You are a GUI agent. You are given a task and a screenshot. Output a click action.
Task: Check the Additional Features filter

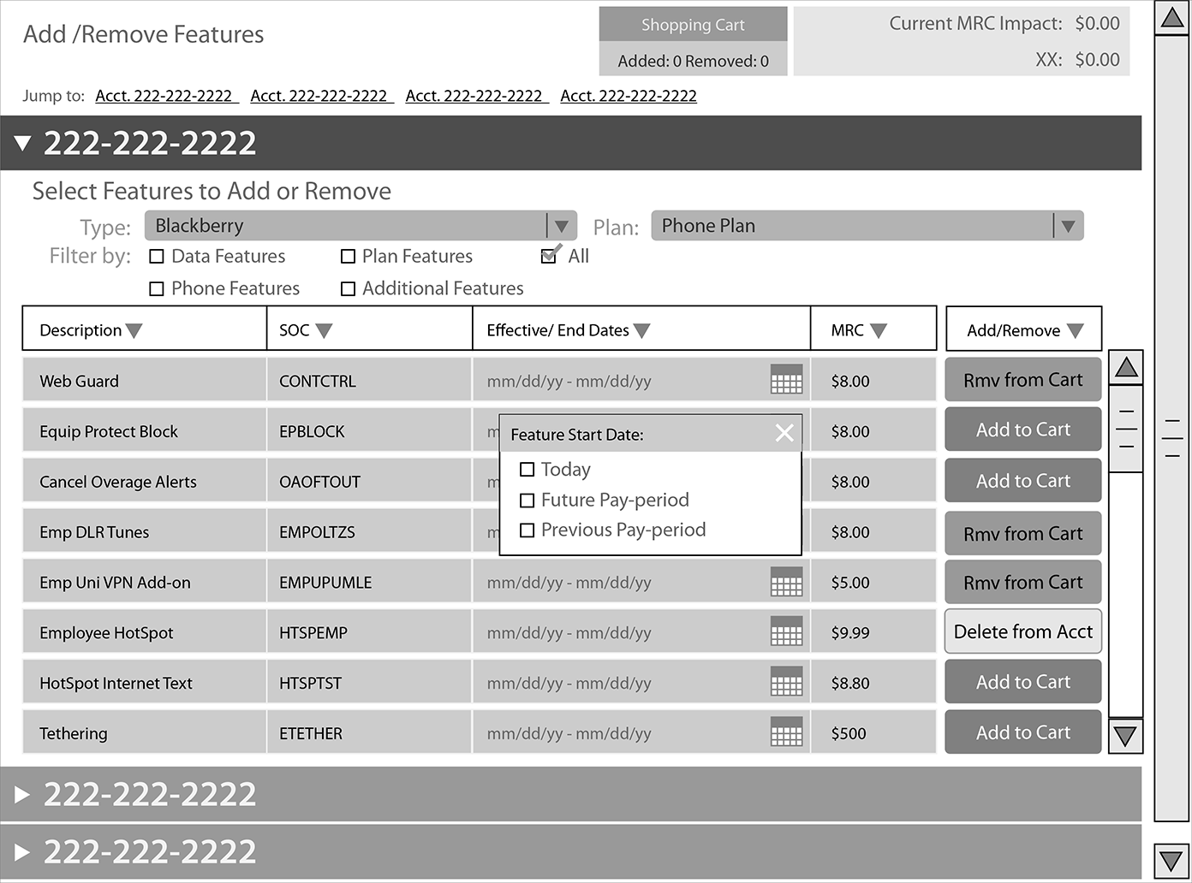pos(348,289)
